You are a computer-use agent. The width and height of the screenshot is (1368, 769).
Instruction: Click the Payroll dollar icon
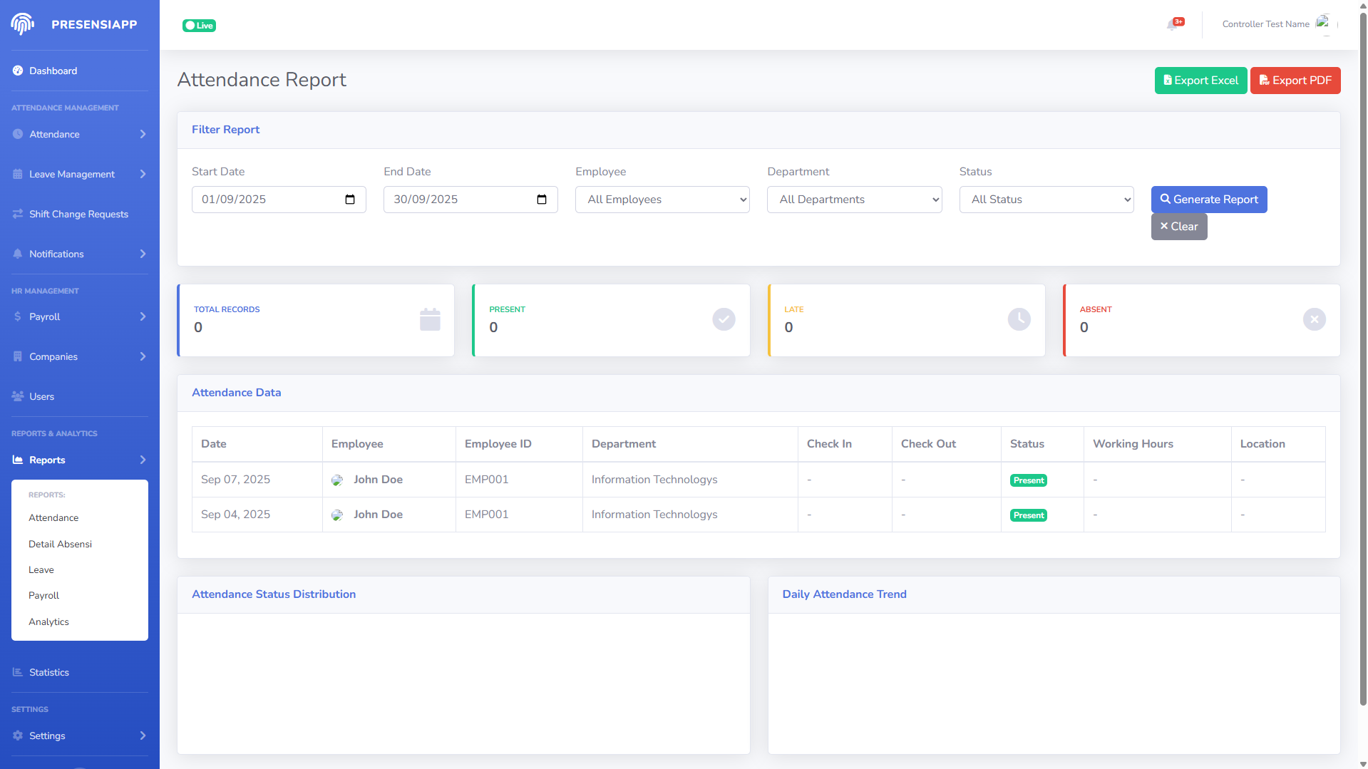[18, 316]
